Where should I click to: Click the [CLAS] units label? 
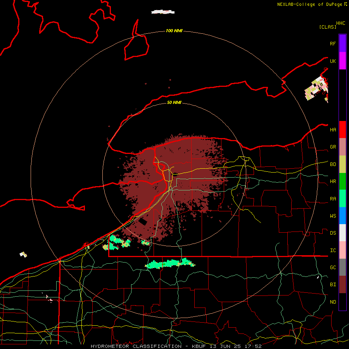tap(328, 27)
